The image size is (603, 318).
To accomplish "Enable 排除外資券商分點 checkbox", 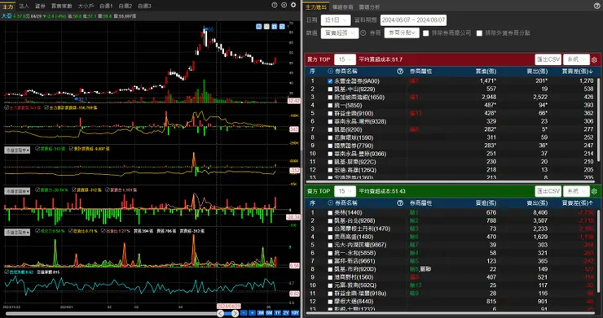I will [x=479, y=33].
